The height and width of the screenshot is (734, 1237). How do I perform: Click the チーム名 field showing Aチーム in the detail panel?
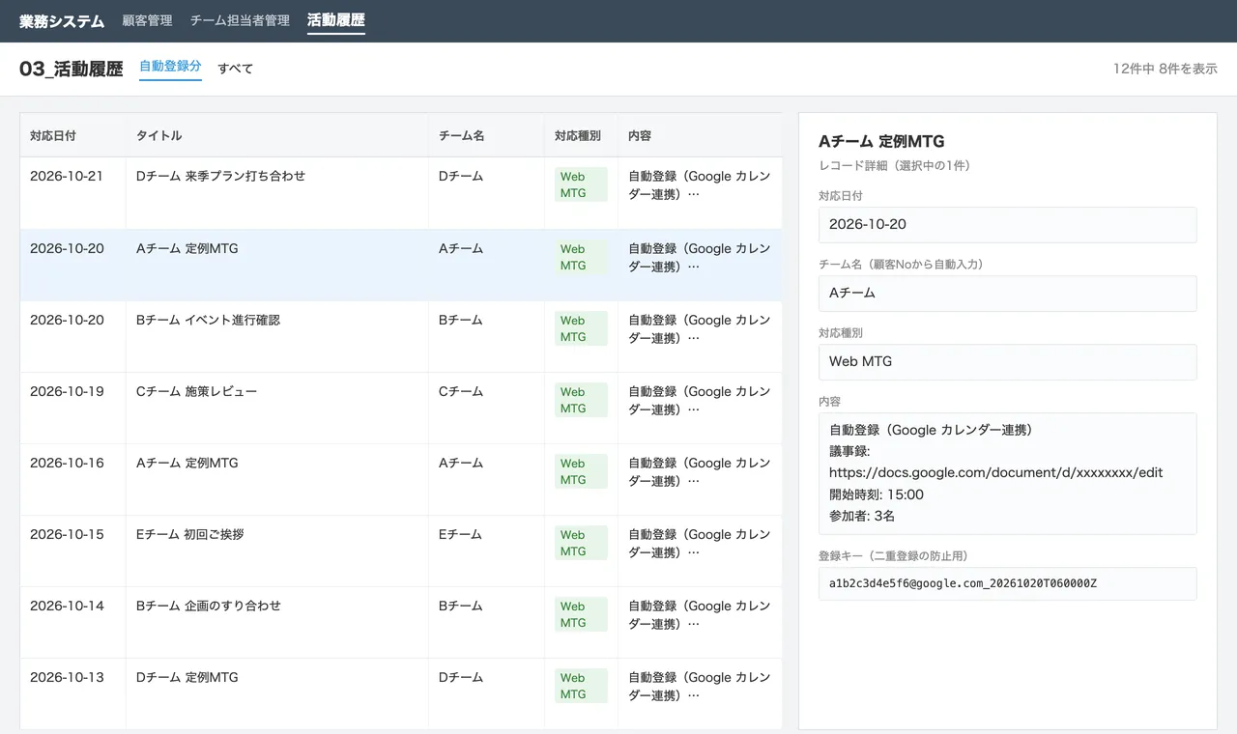coord(1007,293)
